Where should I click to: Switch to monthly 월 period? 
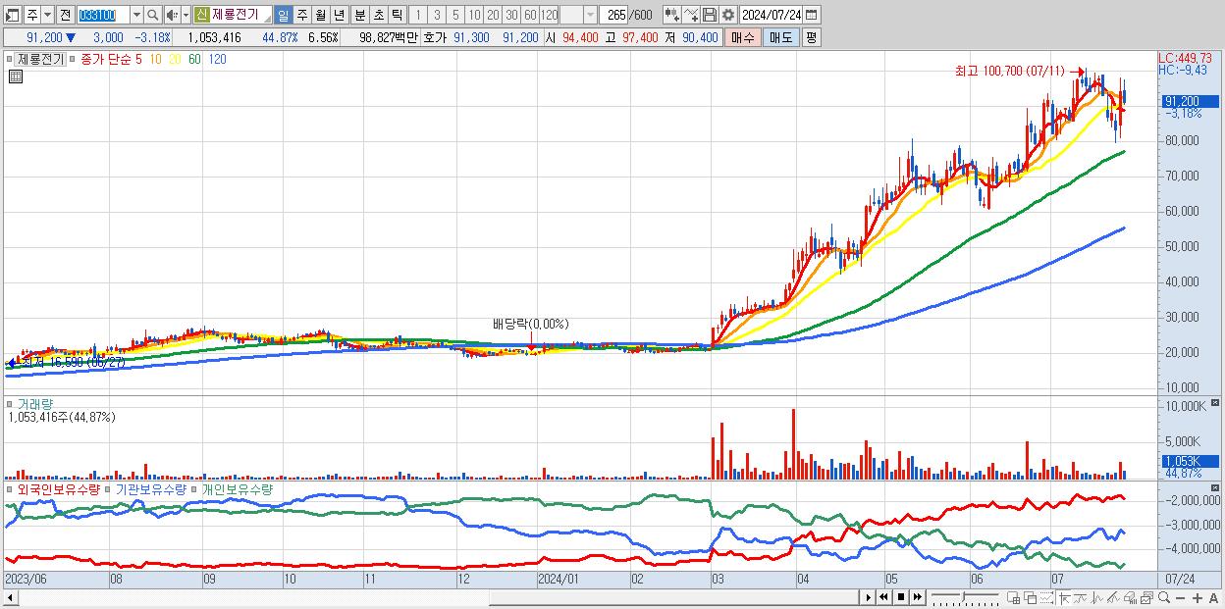pos(320,15)
